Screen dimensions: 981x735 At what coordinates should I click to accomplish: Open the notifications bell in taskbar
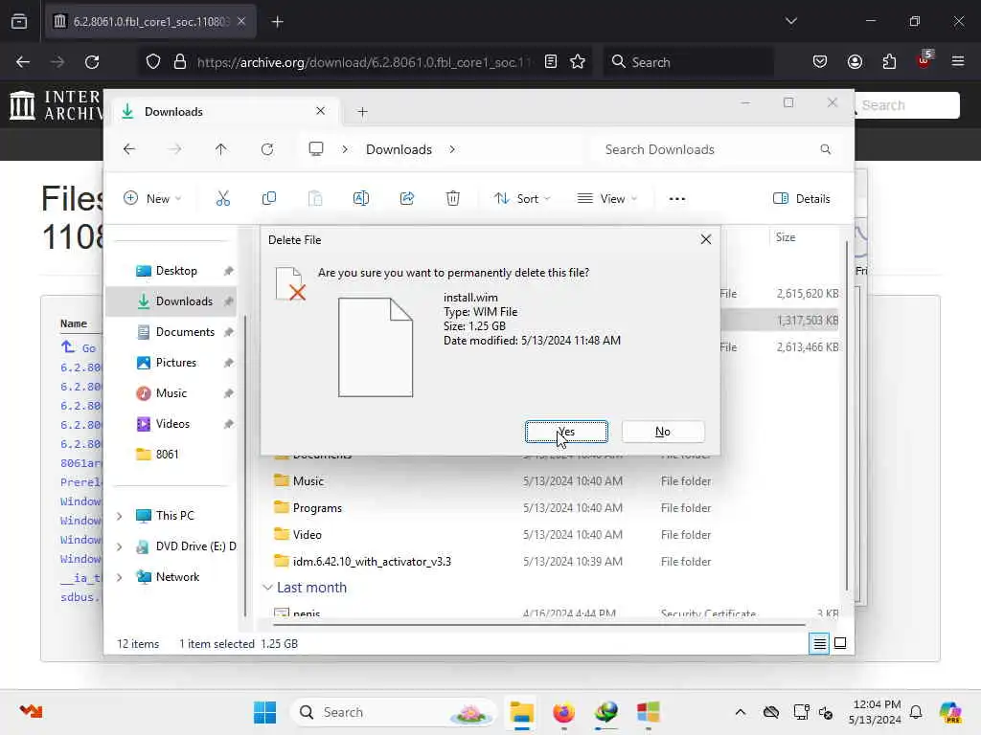click(916, 712)
